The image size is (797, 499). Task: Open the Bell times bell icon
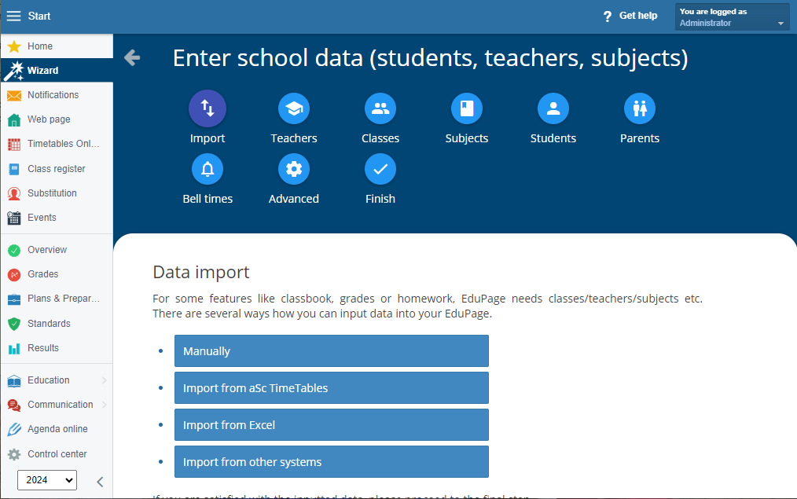(x=208, y=169)
